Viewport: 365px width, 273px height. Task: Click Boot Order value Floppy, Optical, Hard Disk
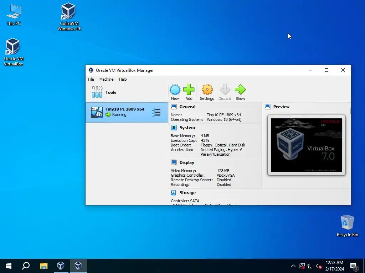point(223,145)
